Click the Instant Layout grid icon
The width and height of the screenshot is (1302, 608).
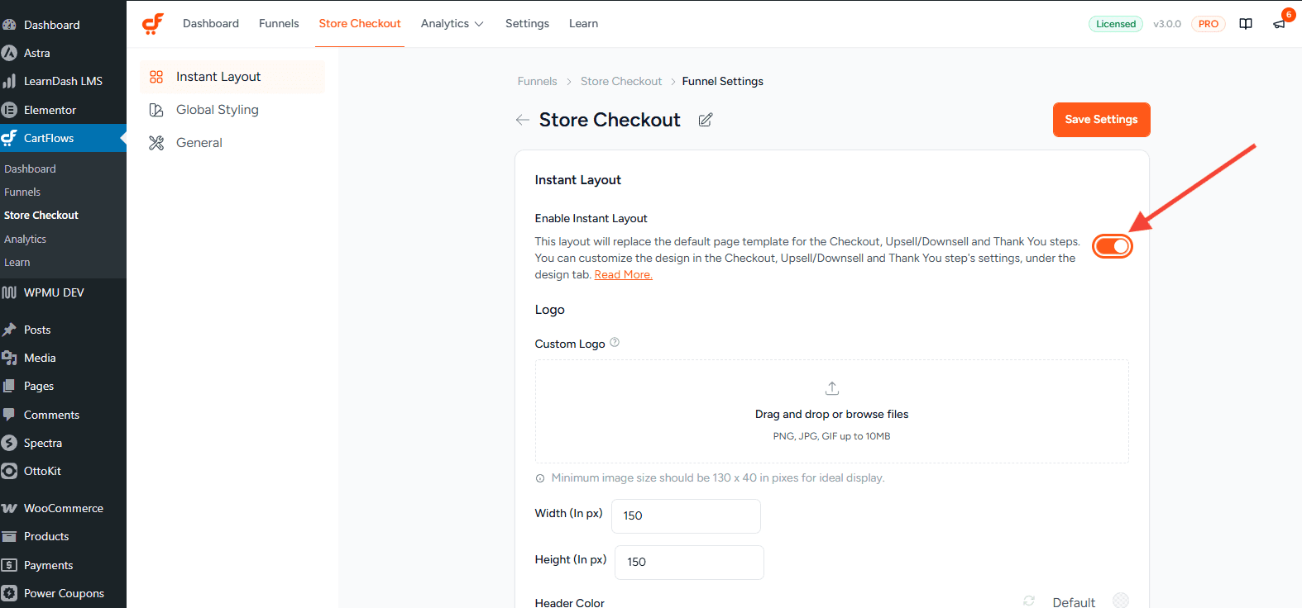pyautogui.click(x=156, y=77)
